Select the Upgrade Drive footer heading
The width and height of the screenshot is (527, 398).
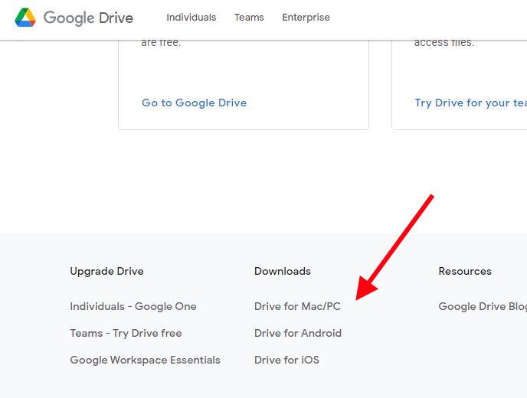107,271
